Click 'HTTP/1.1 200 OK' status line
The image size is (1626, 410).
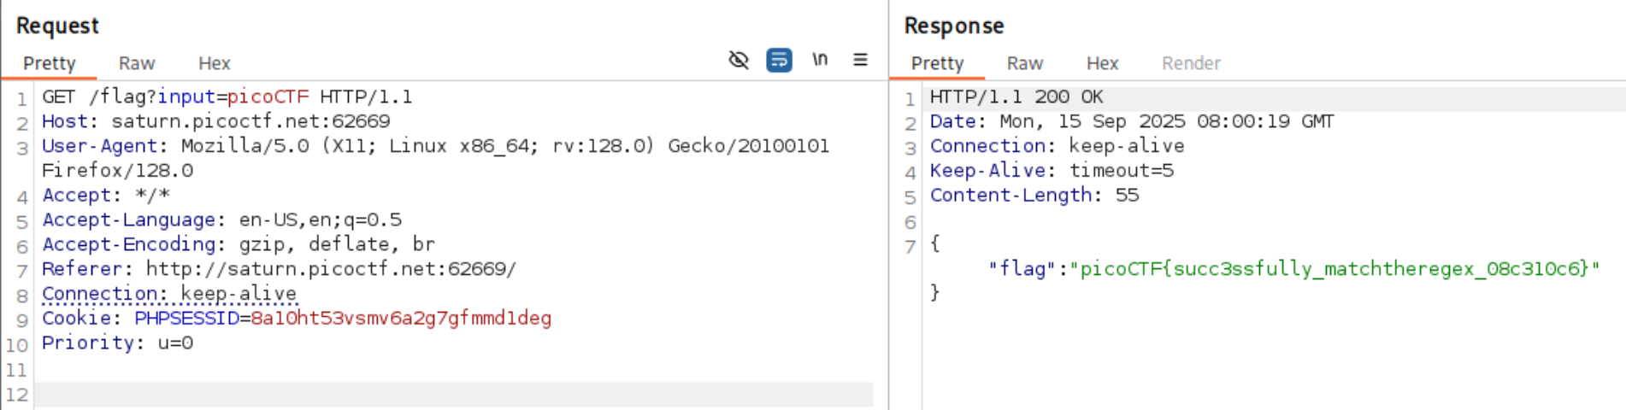pyautogui.click(x=1016, y=97)
